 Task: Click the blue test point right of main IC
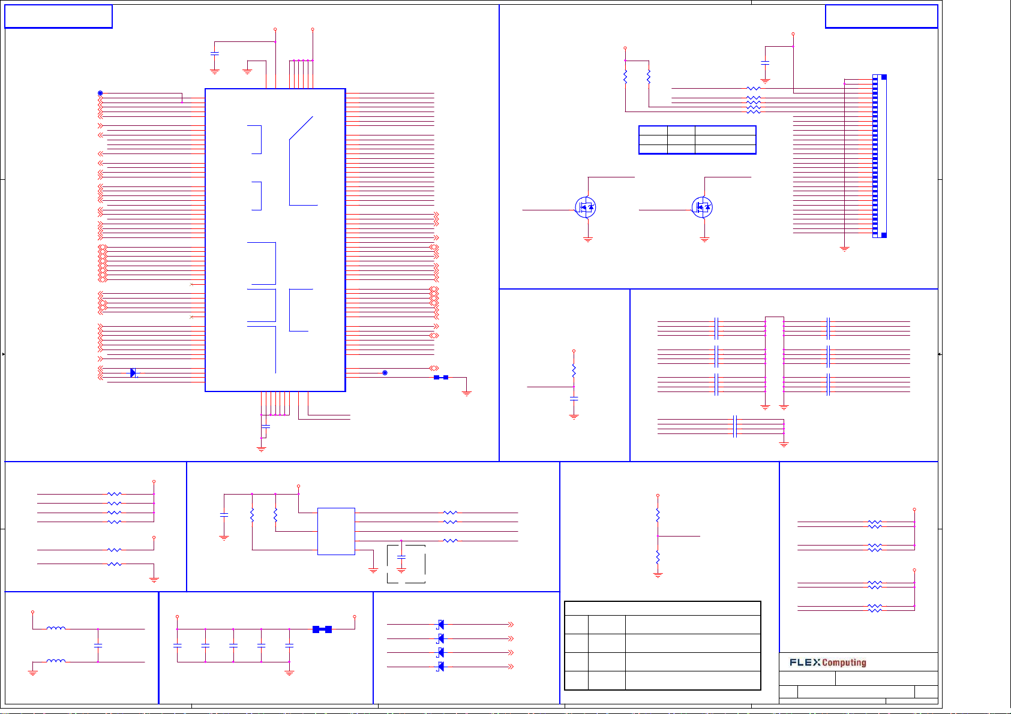[385, 373]
